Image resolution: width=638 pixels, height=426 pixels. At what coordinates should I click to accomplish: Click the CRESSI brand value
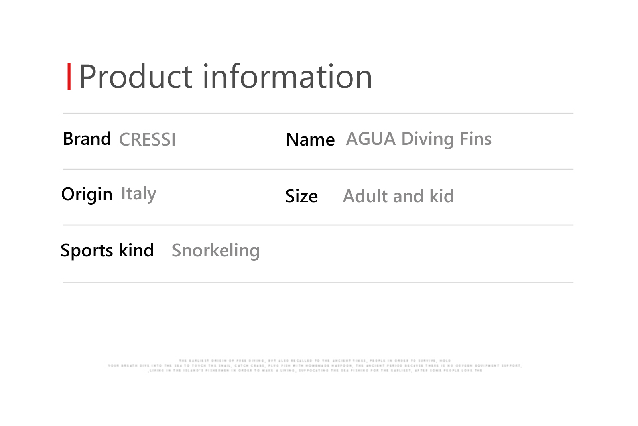[x=147, y=140]
